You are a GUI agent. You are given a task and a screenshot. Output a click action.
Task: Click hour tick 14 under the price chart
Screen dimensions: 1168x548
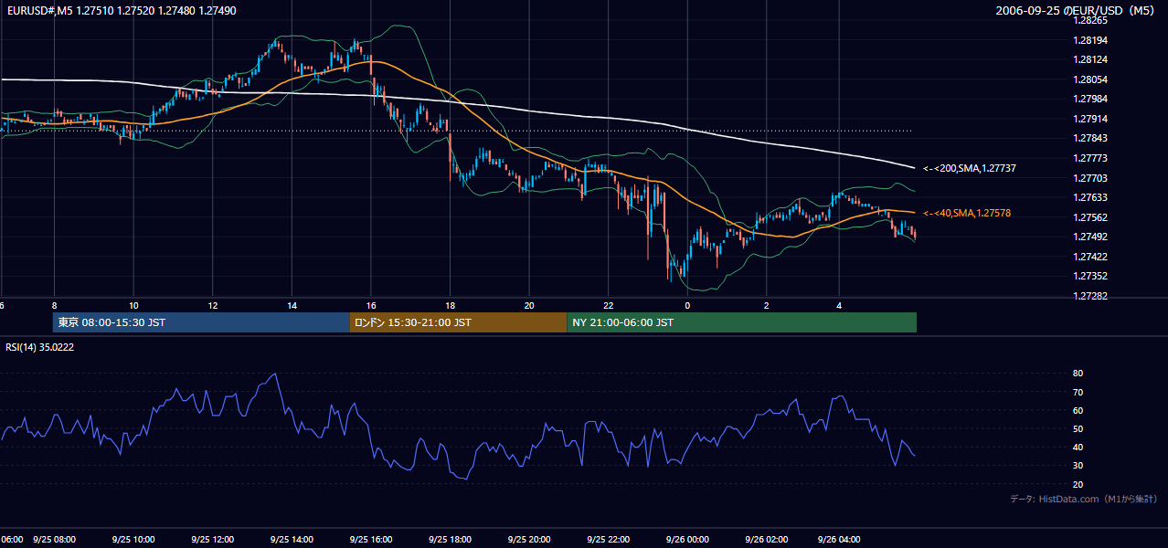coord(292,305)
